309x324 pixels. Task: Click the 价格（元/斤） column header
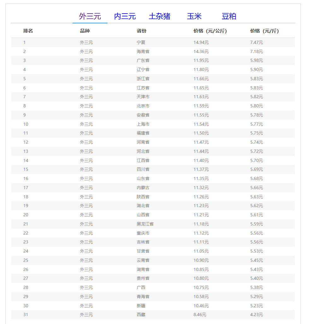[x=264, y=31]
